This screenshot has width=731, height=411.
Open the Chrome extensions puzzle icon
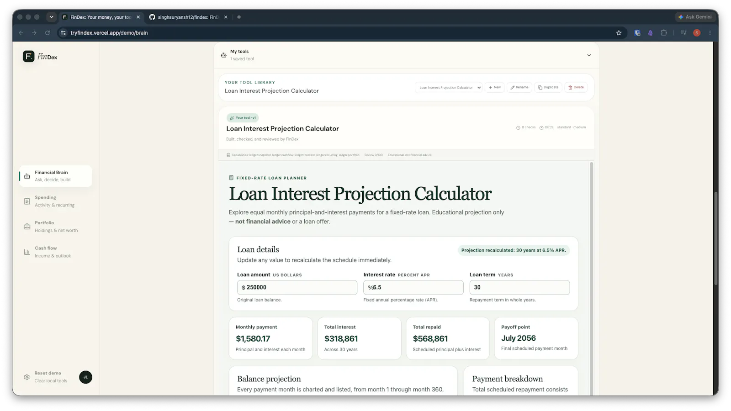point(664,33)
